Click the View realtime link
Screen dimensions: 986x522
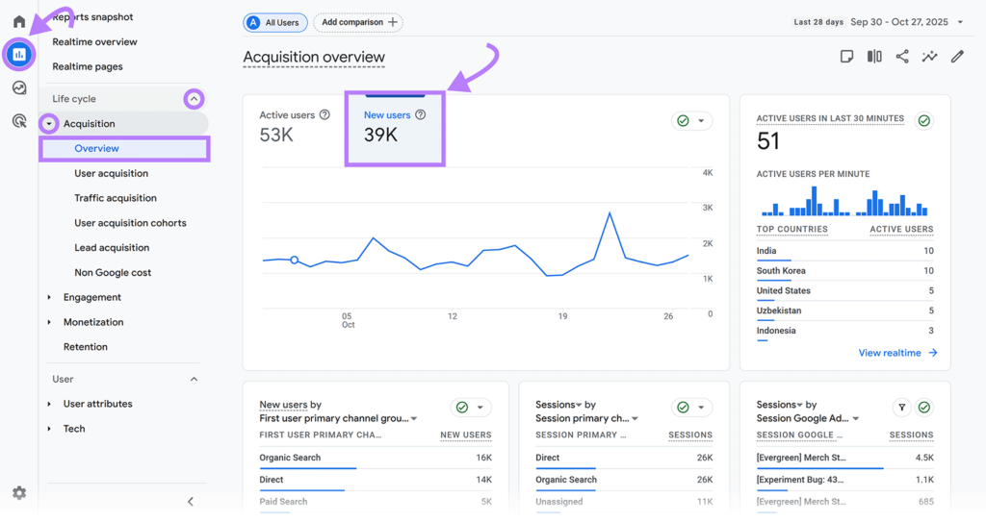[x=897, y=353]
